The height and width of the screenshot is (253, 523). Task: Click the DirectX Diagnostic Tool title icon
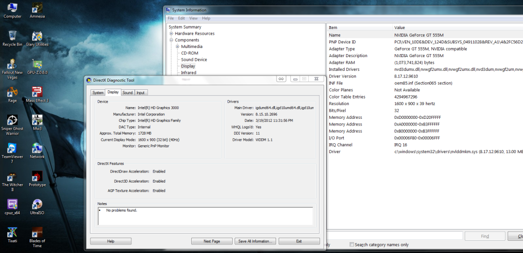point(89,80)
